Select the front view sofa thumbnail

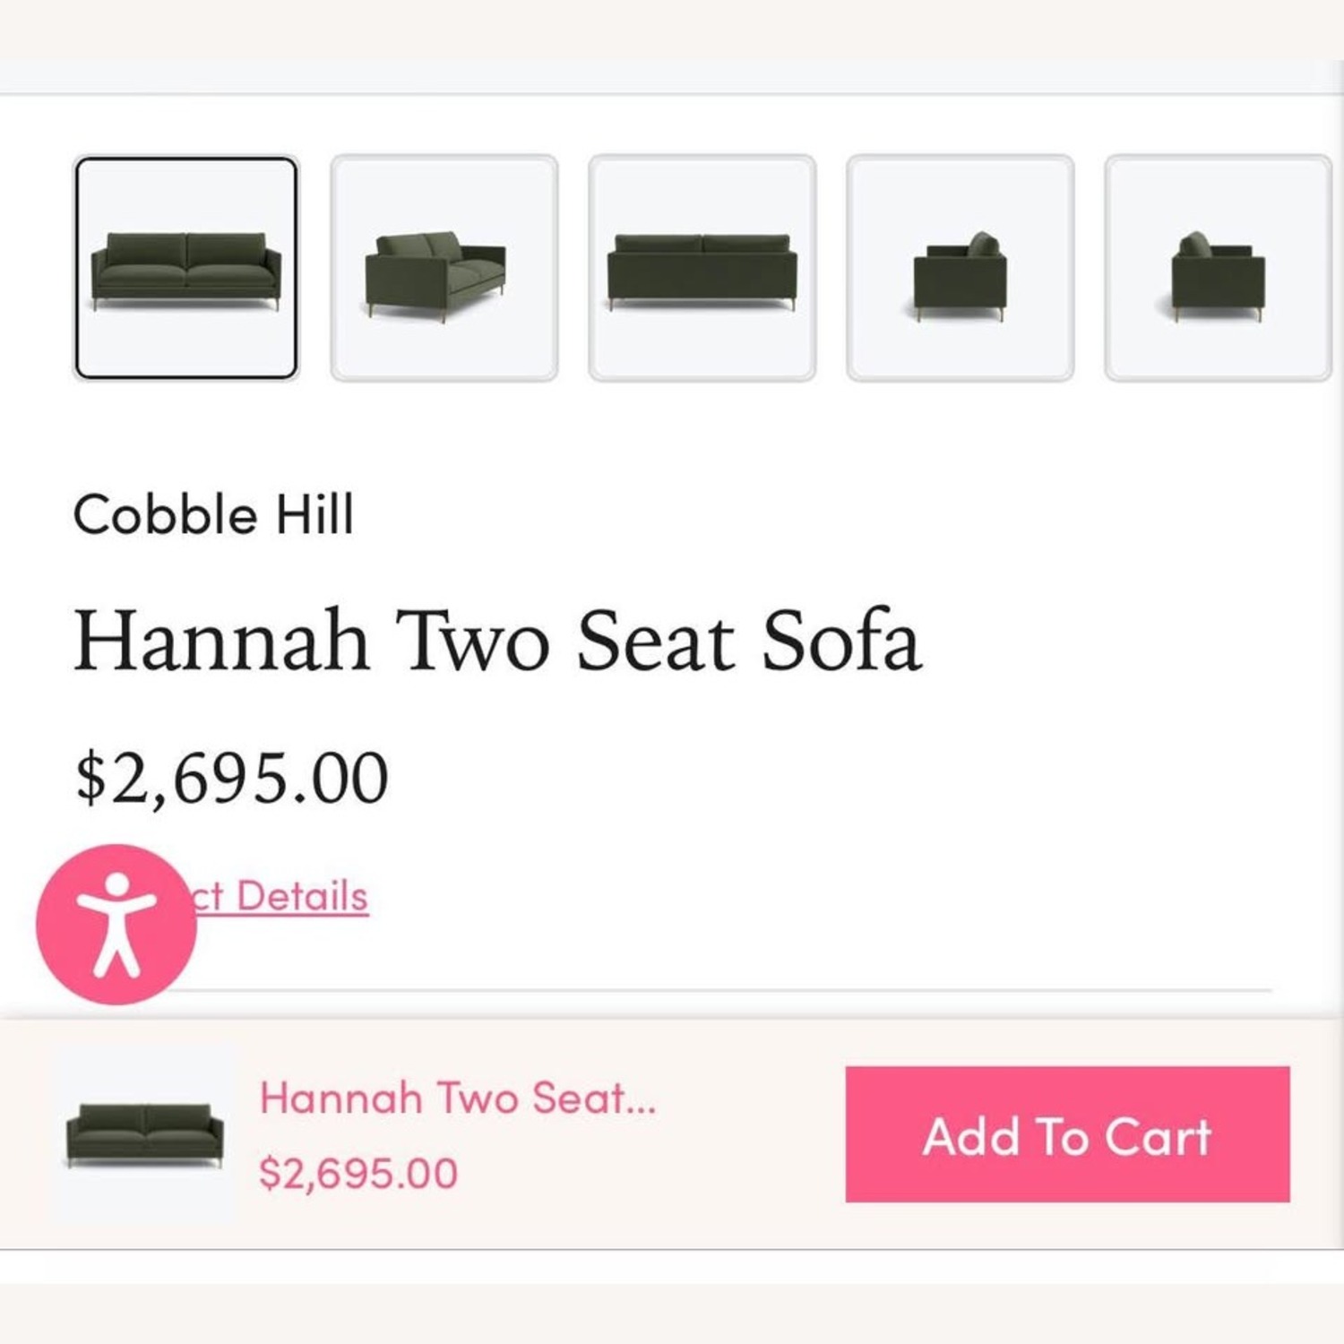coord(185,268)
